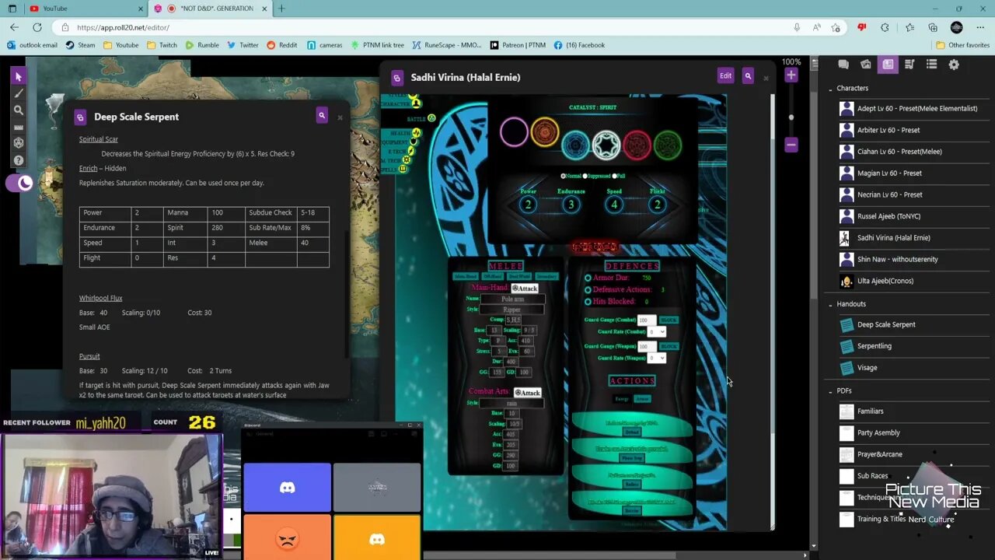Click the zoom out minus button
995x560 pixels.
coord(791,145)
